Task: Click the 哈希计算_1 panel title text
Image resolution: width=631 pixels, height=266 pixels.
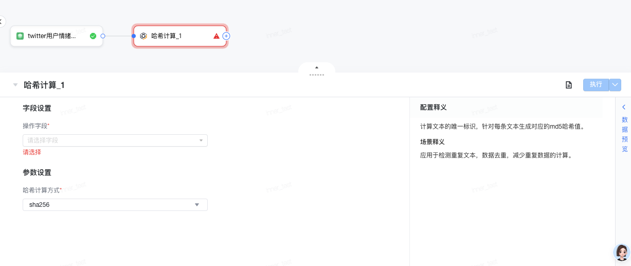Action: tap(44, 85)
